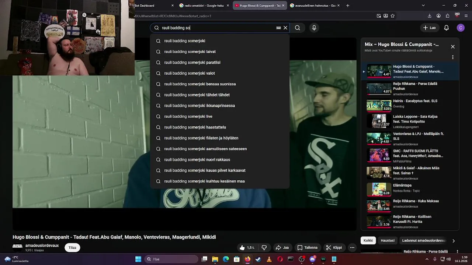Select first suggestion rauli badding somerjoki
The image size is (472, 265).
pos(220,41)
